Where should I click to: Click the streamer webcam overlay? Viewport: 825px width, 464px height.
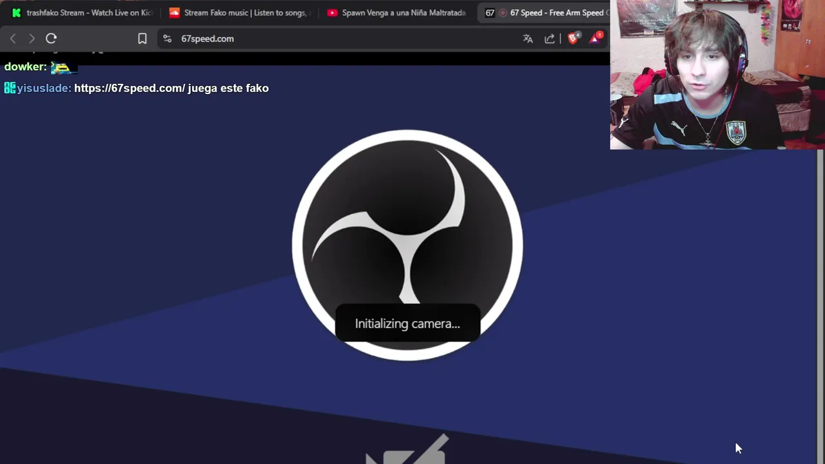717,75
